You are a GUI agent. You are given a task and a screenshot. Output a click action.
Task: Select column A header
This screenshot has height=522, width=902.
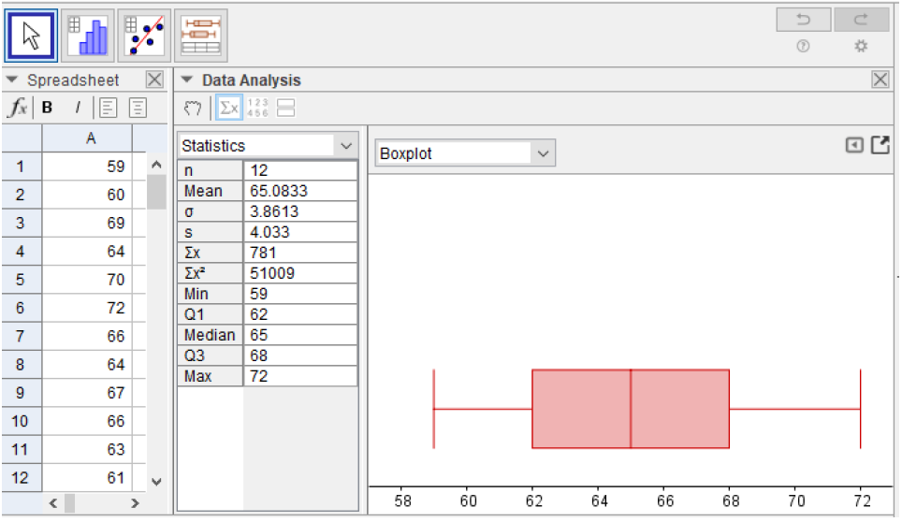click(x=87, y=138)
